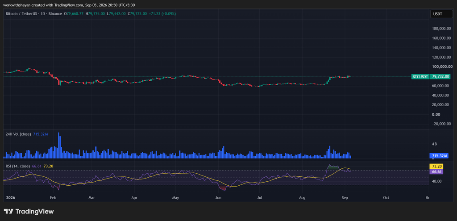
Task: Click the -20,000.00 price axis label
Action: (440, 124)
